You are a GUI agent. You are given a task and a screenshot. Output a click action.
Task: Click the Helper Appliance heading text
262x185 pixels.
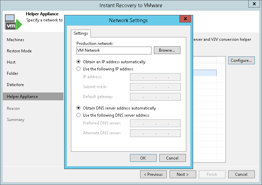(x=42, y=14)
